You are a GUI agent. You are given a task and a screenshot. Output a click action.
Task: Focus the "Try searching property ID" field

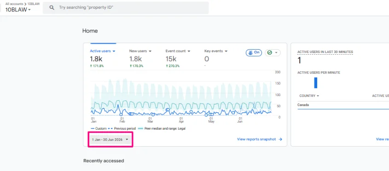pos(126,8)
